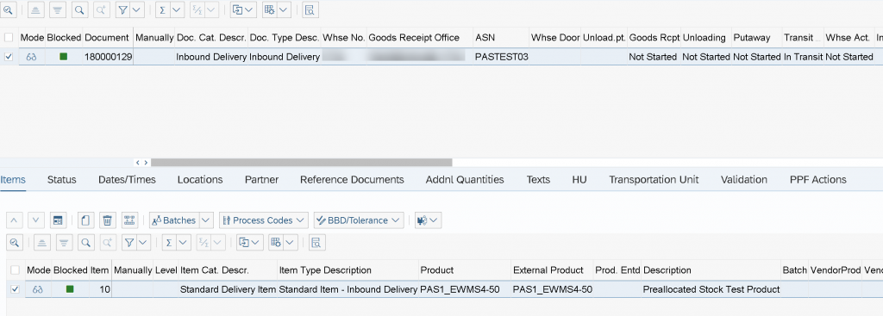Click the create item page icon
883x316 pixels.
85,220
